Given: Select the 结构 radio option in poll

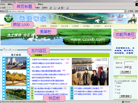Looking at the screenshot, I should tap(116, 86).
